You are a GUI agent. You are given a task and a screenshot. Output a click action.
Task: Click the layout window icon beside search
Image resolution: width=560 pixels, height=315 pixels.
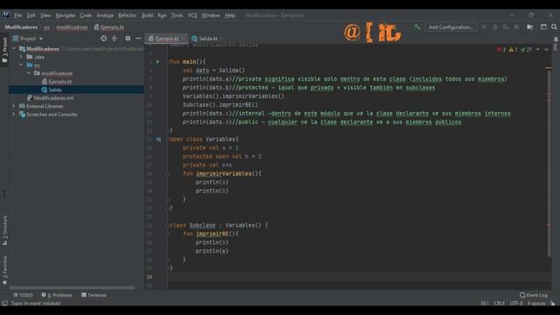543,27
